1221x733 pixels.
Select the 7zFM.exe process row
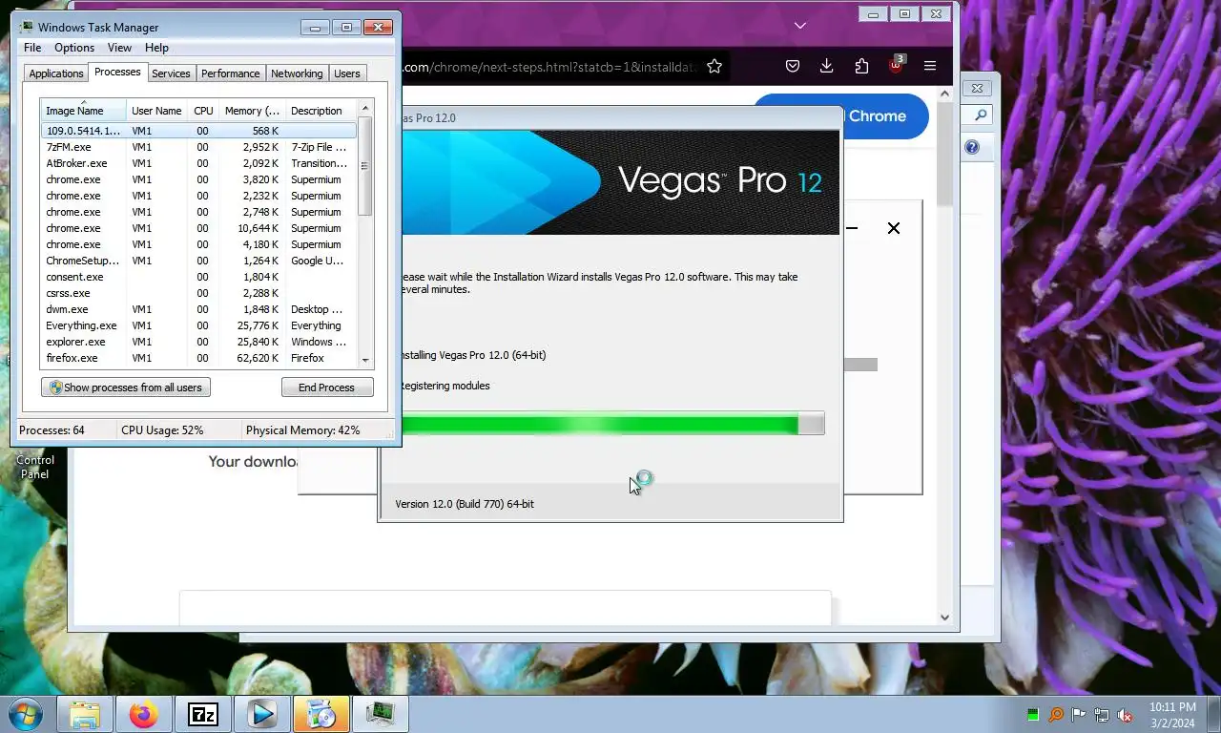click(x=198, y=147)
